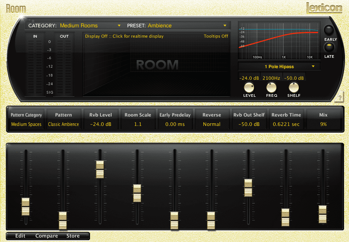Click the Reverse slider handle
349x242 pixels.
point(211,220)
